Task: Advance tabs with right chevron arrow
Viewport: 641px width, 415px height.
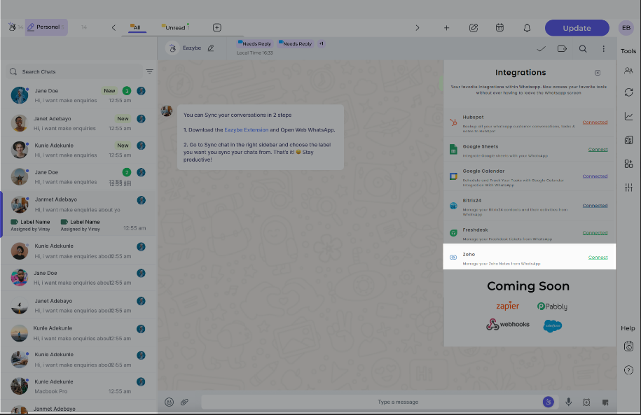Action: (x=417, y=28)
